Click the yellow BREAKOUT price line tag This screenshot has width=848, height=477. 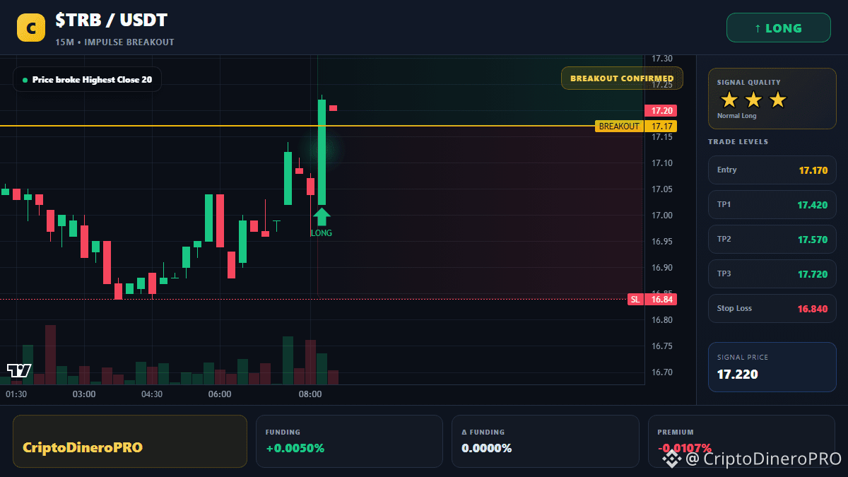coord(619,126)
